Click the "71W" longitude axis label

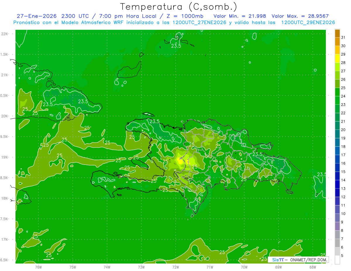pos(210,267)
